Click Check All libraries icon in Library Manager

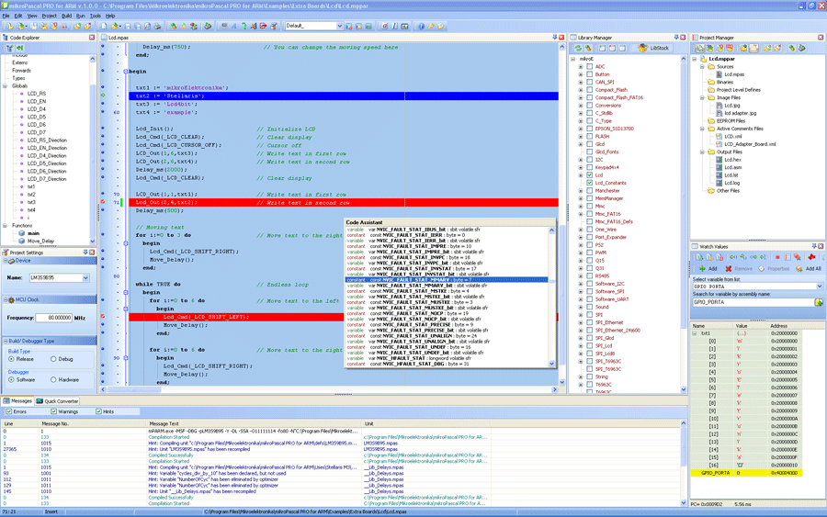[x=602, y=48]
